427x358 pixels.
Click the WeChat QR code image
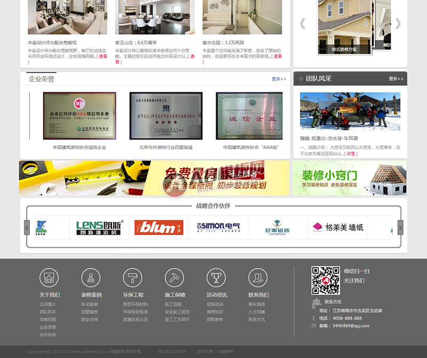click(326, 281)
